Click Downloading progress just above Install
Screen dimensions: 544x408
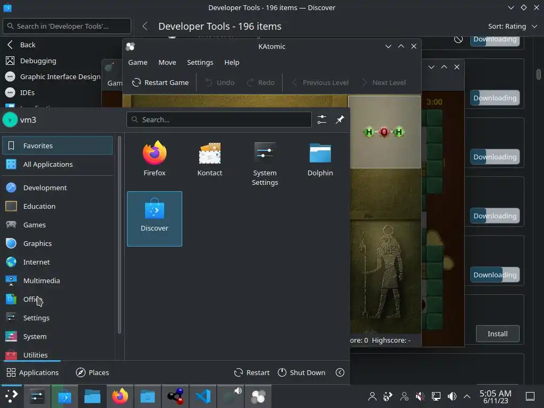click(495, 275)
